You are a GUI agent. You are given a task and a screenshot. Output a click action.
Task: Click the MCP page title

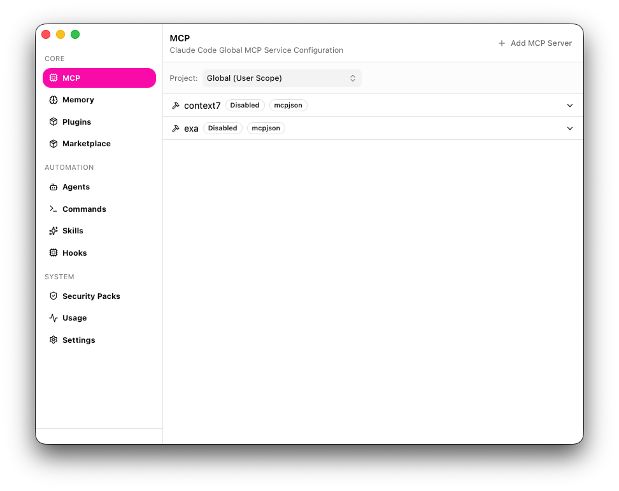180,38
